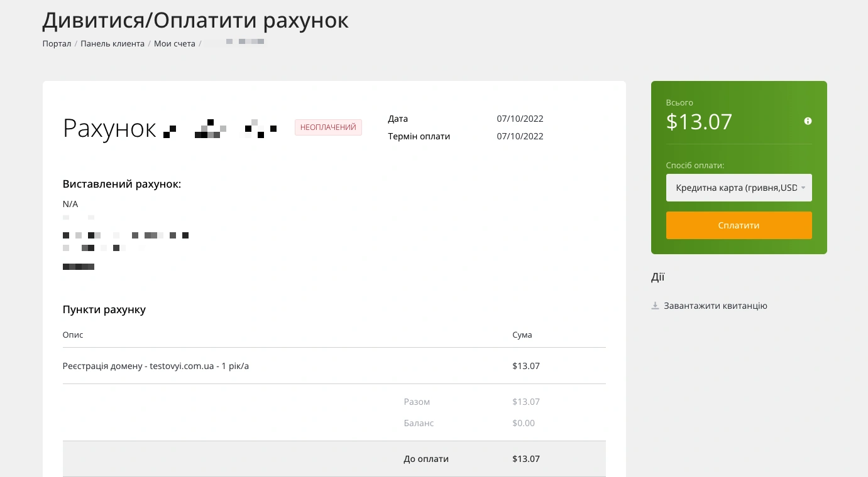Click the orange Сплатити button
The image size is (868, 477).
click(739, 225)
